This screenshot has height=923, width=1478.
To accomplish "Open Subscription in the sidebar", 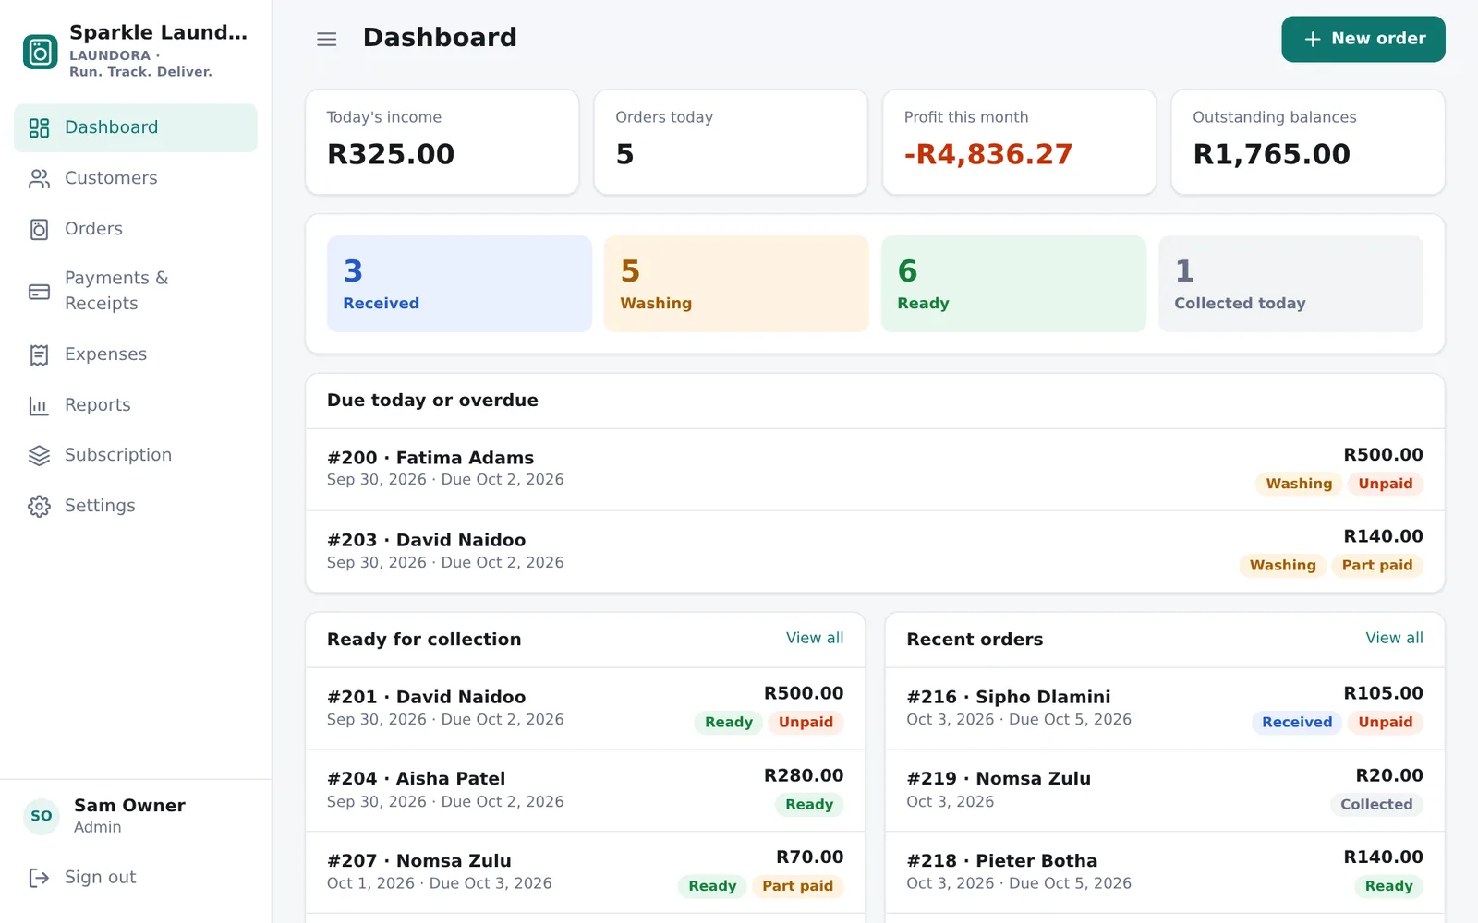I will coord(136,455).
